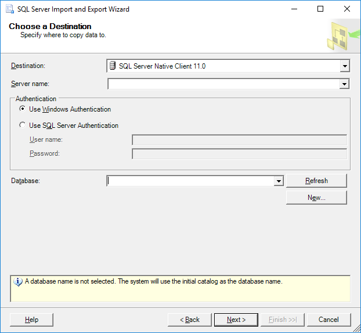Click the 'Password:' label
The image size is (361, 333).
(45, 153)
